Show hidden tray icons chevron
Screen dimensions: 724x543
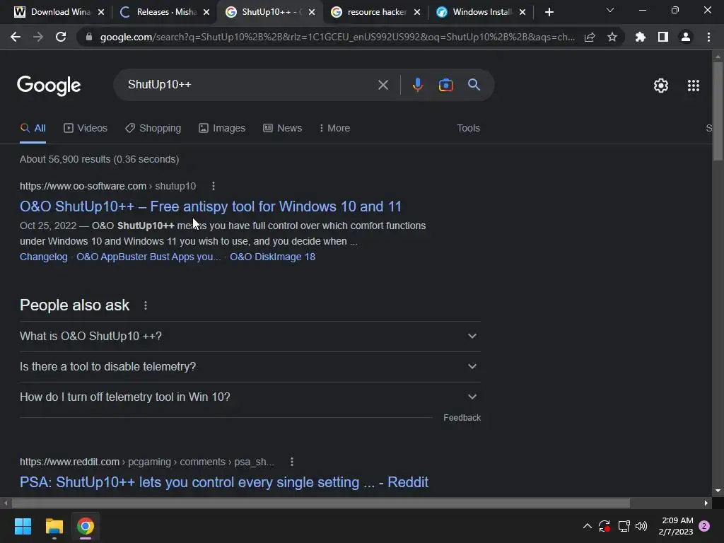tap(588, 526)
